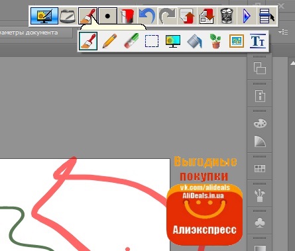295x251 pixels.
Task: Open the panel flyout menu next to the toolbar
Action: point(283,32)
